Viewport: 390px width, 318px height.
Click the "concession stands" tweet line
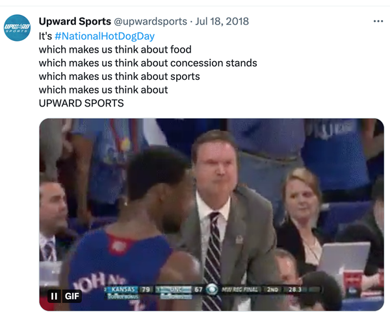[x=148, y=63]
